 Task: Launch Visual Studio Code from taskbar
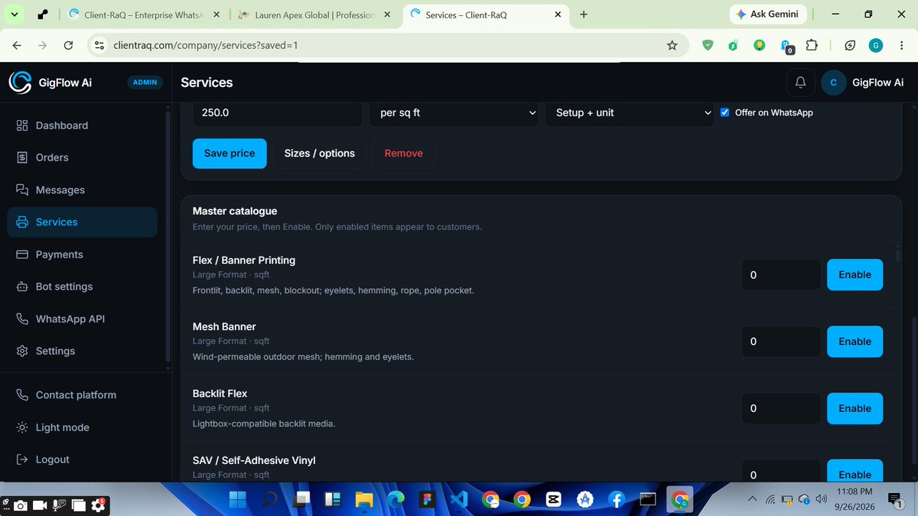pyautogui.click(x=457, y=499)
